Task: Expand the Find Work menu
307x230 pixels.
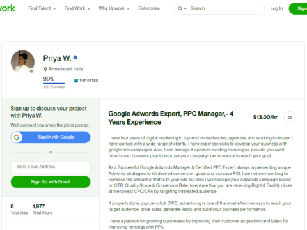Action: (77, 8)
